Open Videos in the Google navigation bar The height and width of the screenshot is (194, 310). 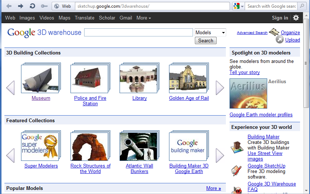pyautogui.click(x=46, y=18)
